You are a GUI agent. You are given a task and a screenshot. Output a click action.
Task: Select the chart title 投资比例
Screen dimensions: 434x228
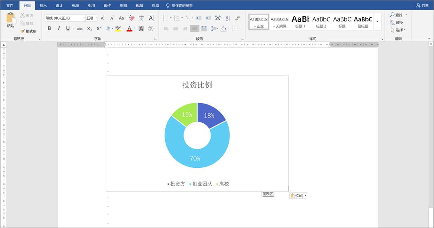197,85
